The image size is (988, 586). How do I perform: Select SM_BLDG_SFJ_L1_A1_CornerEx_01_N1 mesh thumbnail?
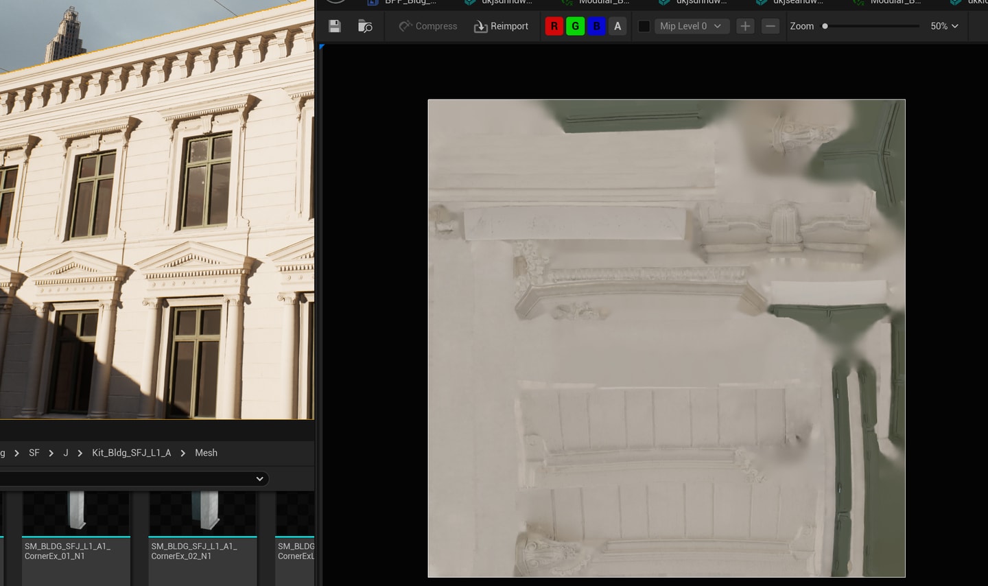76,512
